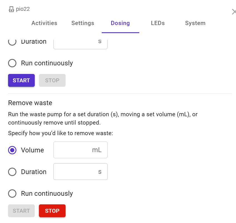
Task: Select the Dosing tab
Action: click(120, 23)
